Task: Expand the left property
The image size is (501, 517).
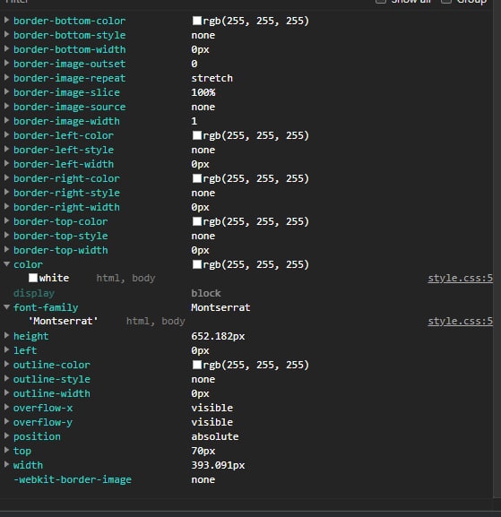Action: click(x=6, y=349)
